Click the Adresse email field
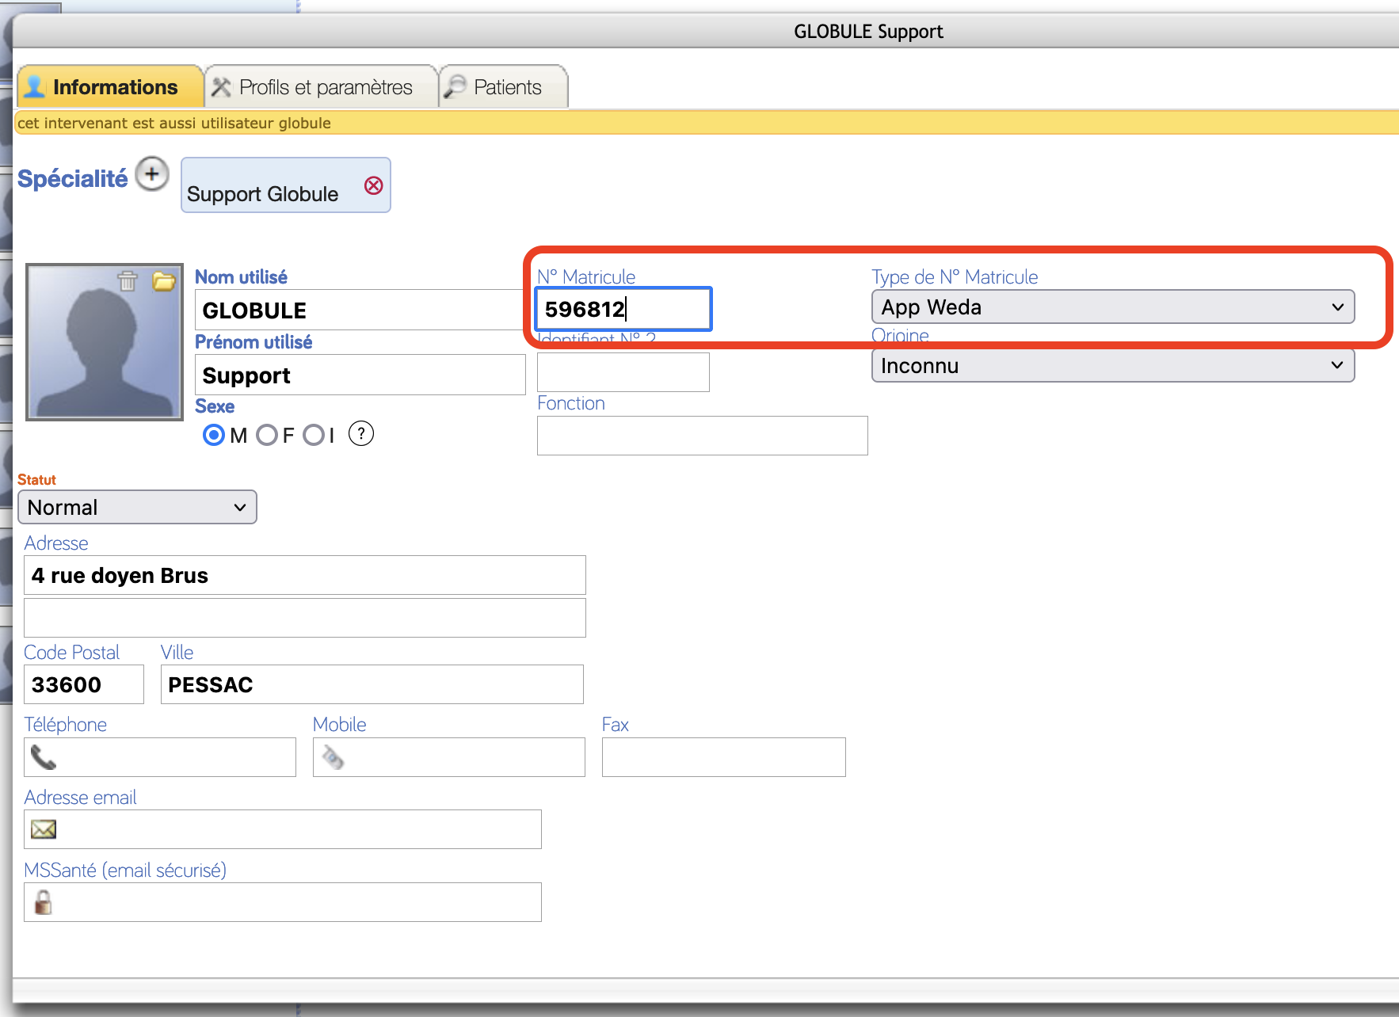The height and width of the screenshot is (1017, 1399). pos(283,829)
